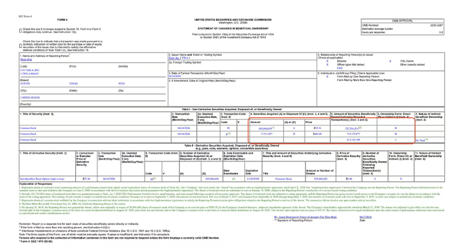Click the Date of Earliest Transaction value
Viewport: 472px width, 245px height.
(x=174, y=76)
